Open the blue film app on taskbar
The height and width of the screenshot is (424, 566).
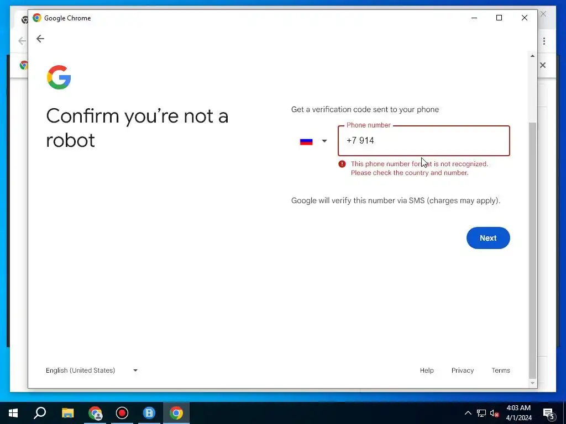coord(149,413)
